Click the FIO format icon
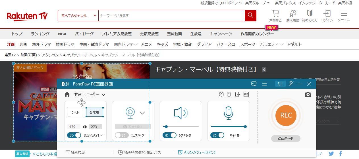Screen dimensions: 359x159 pos(246,94)
